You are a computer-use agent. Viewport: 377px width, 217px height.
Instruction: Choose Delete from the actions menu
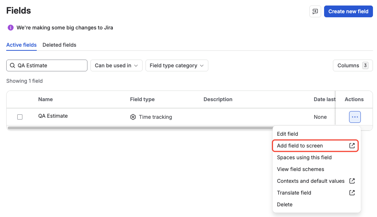pyautogui.click(x=316, y=204)
